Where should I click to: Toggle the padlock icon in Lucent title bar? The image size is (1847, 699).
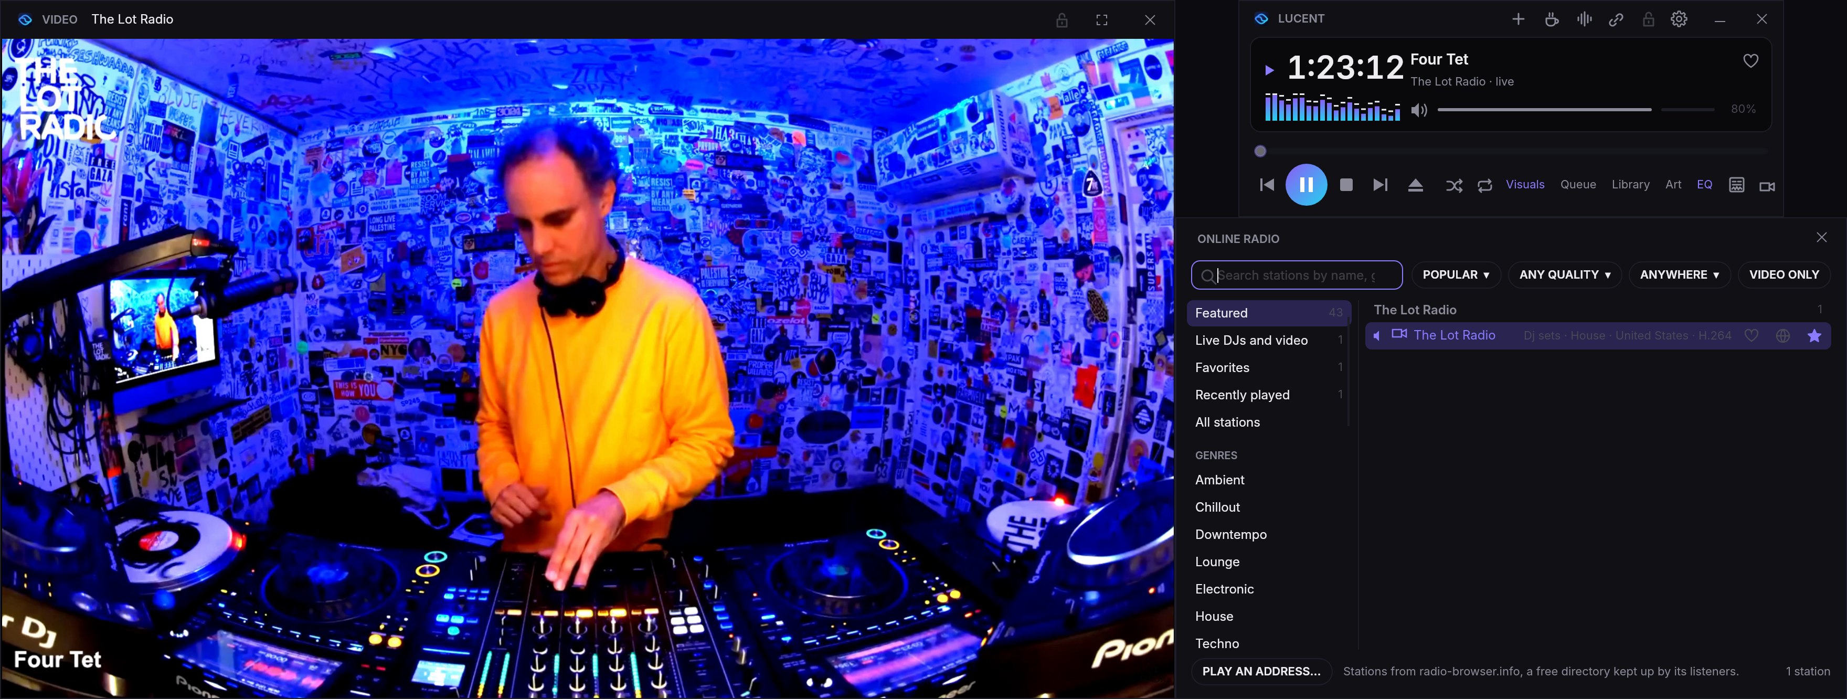pyautogui.click(x=1648, y=19)
